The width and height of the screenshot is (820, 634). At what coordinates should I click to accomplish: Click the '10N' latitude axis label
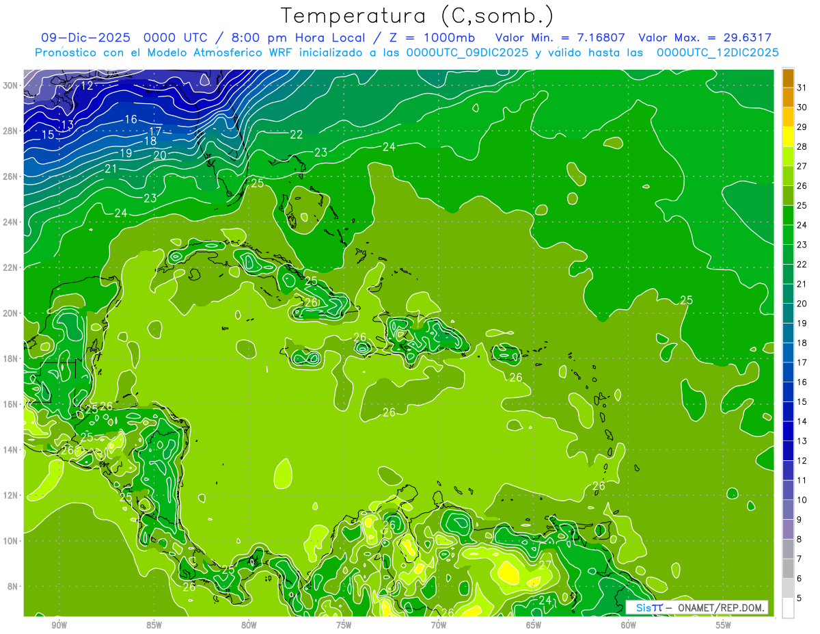[x=10, y=541]
